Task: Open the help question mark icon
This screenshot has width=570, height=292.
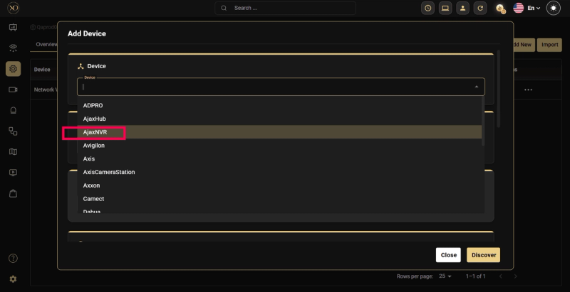Action: pyautogui.click(x=13, y=259)
